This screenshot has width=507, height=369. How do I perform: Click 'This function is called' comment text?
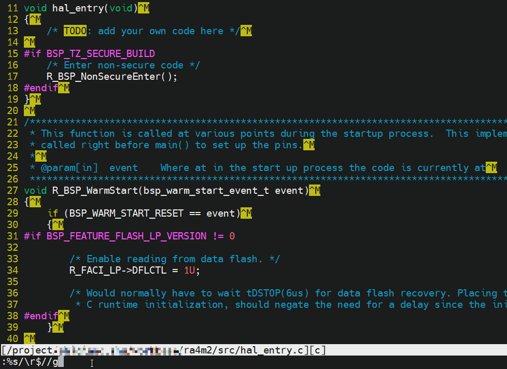click(106, 134)
